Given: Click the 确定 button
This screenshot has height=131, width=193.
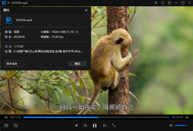Looking at the screenshot, I should point(77,64).
